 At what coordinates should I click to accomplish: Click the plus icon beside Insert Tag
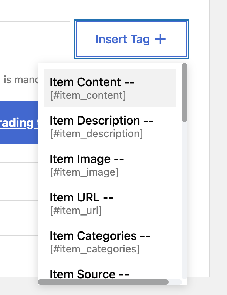coord(160,39)
